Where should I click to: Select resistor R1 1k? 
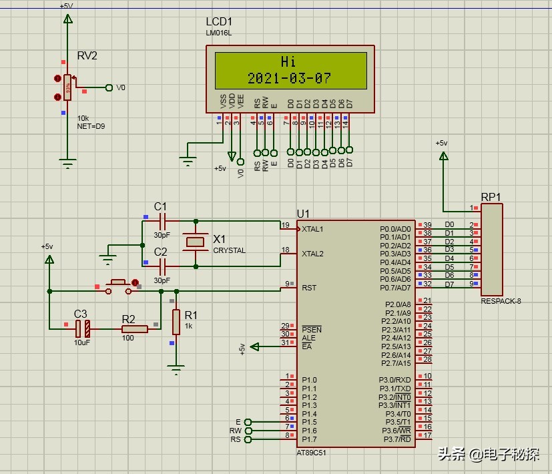tap(176, 321)
